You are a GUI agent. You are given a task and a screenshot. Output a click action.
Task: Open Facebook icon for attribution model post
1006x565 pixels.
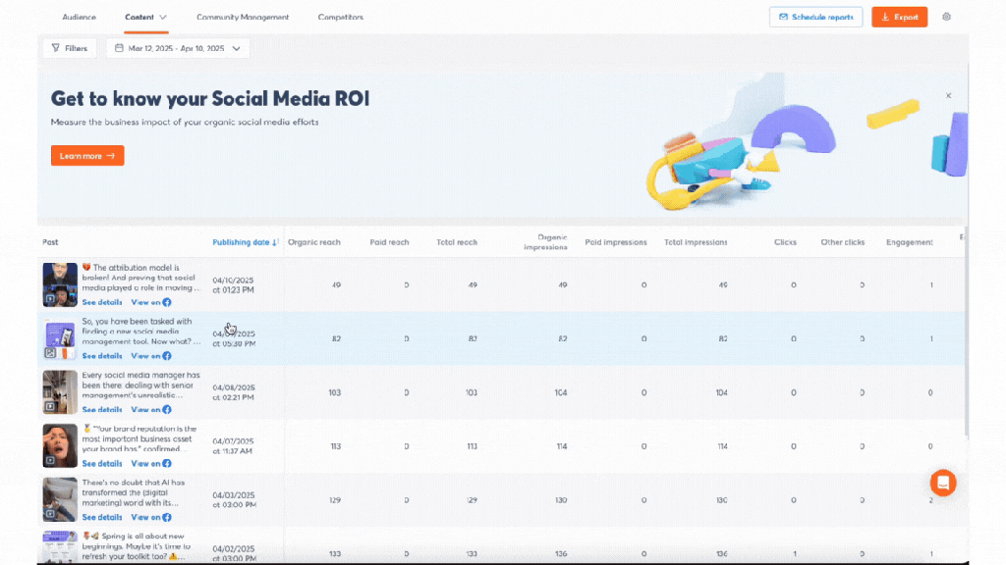(x=167, y=302)
